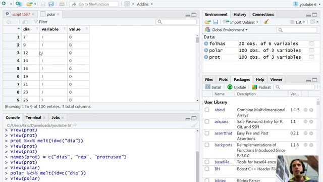Screen dimensions: 323x182
Task: Open table view icon for polar row
Action: tap(311, 50)
